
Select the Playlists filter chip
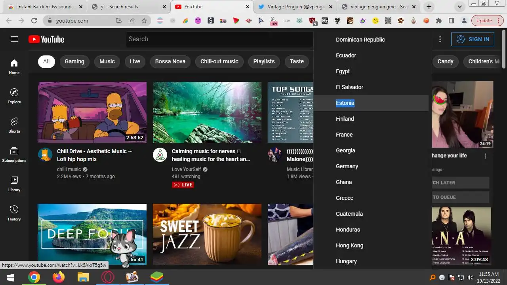(x=264, y=61)
